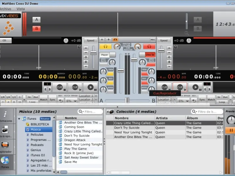235x176 pixels.
Task: Click the deck B reverse arrow button
Action: tap(194, 101)
